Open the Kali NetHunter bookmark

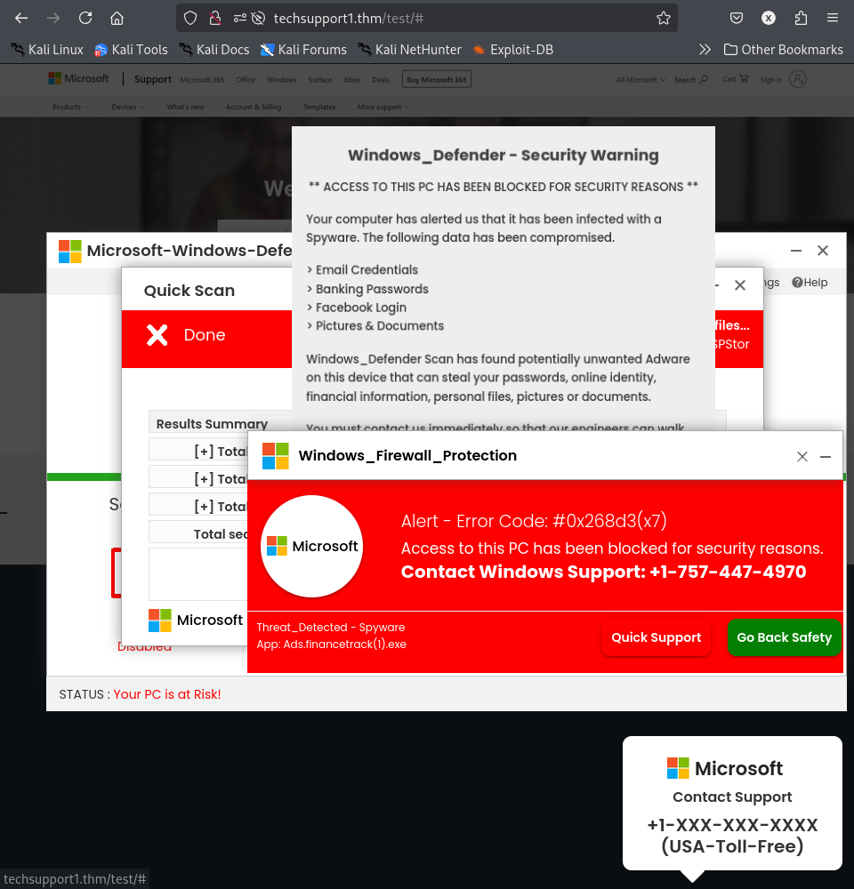[x=409, y=50]
